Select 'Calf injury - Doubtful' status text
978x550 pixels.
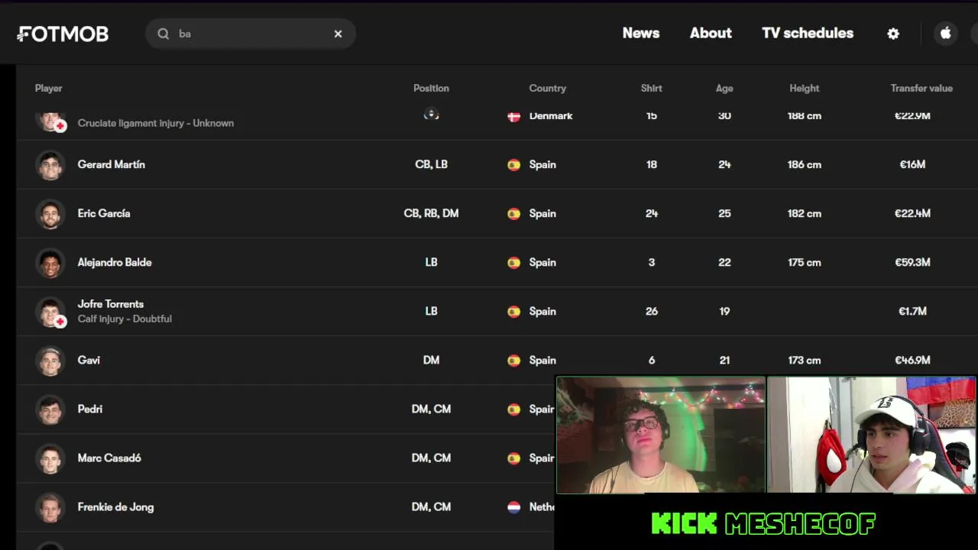click(x=125, y=319)
